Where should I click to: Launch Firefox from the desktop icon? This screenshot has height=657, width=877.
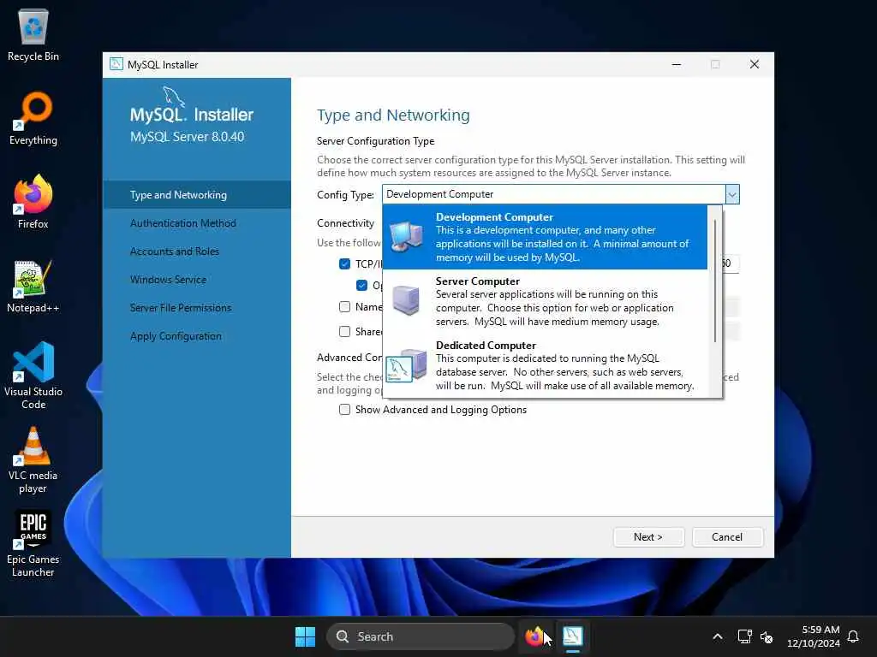[33, 202]
